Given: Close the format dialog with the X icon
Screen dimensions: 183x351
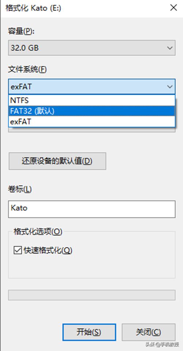Looking at the screenshot, I should (x=173, y=8).
